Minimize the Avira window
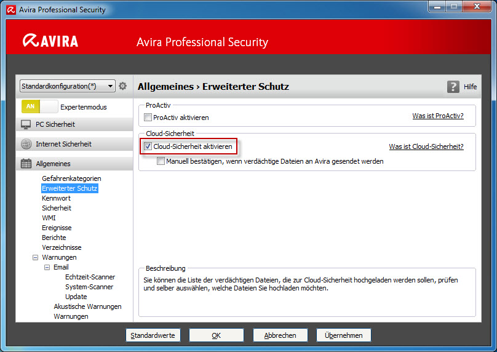 click(437, 6)
